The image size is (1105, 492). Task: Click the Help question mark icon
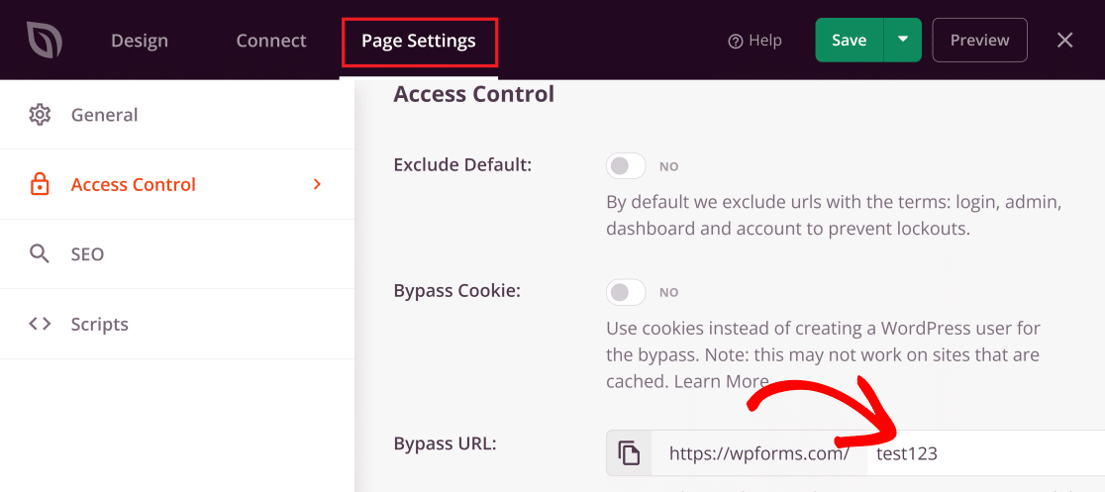click(735, 41)
